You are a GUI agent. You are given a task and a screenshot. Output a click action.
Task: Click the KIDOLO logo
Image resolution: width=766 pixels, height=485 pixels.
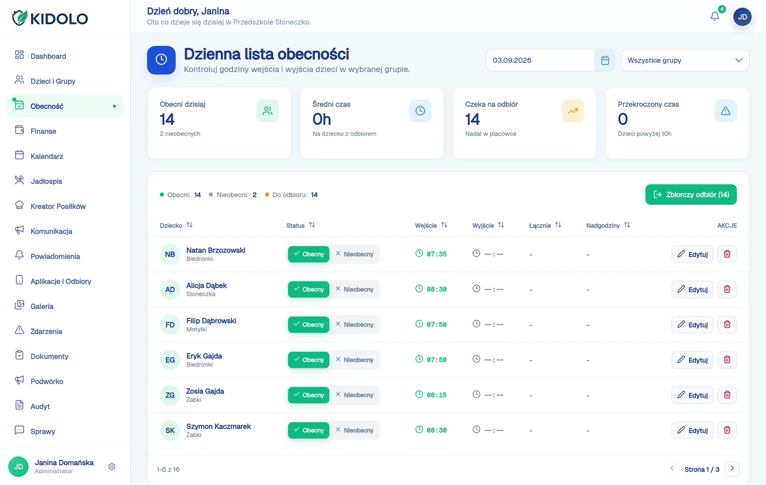pyautogui.click(x=50, y=18)
